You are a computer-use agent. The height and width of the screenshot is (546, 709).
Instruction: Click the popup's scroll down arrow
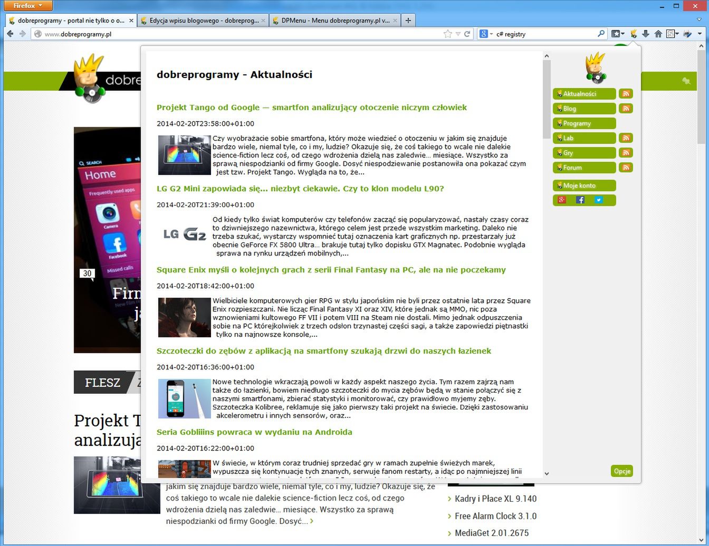click(x=547, y=473)
